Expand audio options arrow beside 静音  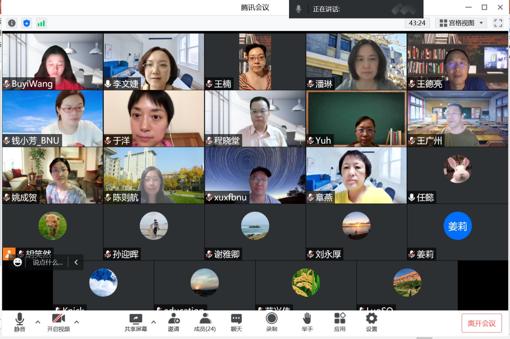[38, 322]
